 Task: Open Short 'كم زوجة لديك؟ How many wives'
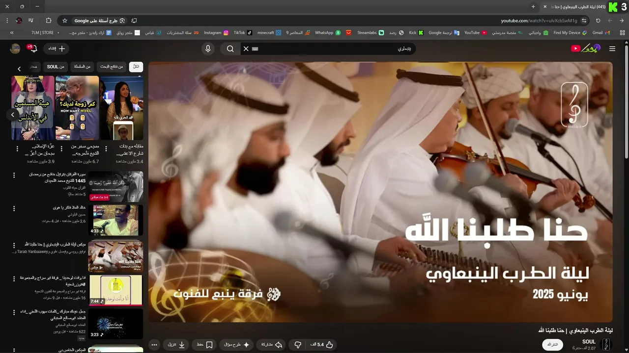tap(77, 108)
